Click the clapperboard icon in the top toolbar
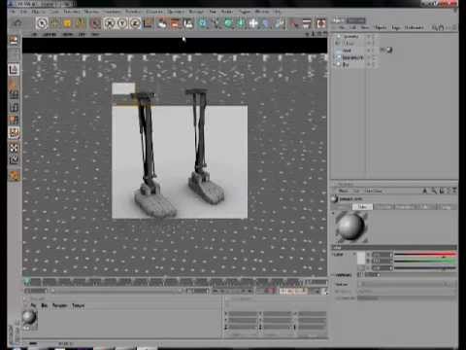This screenshot has width=466, height=350. [x=307, y=23]
